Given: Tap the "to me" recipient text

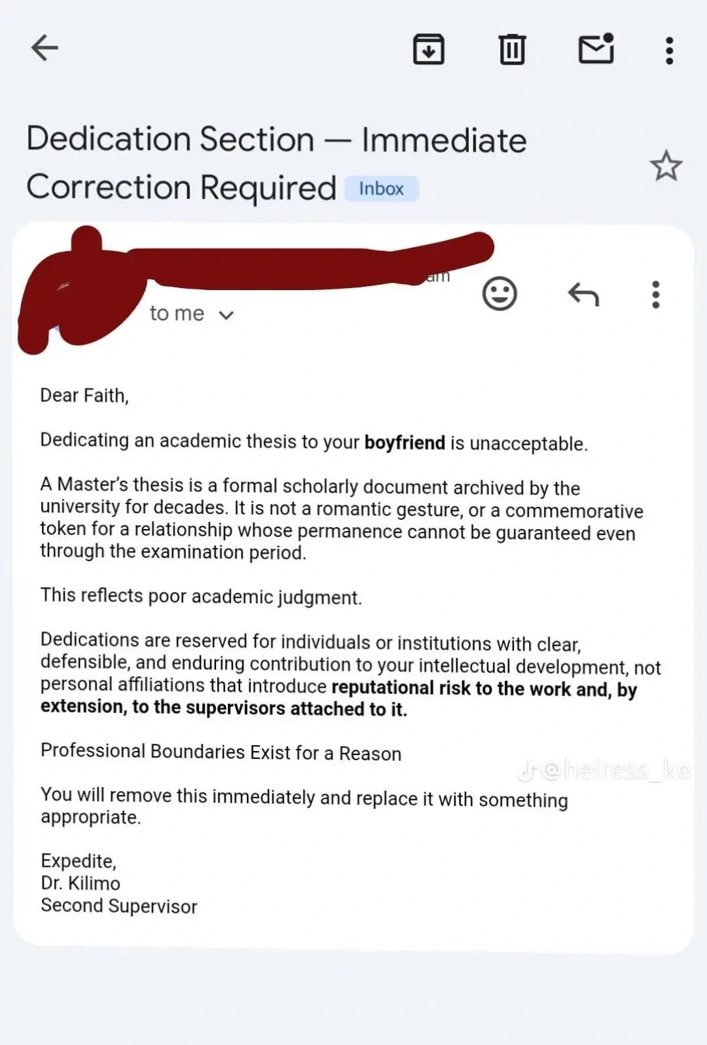Looking at the screenshot, I should [x=177, y=314].
